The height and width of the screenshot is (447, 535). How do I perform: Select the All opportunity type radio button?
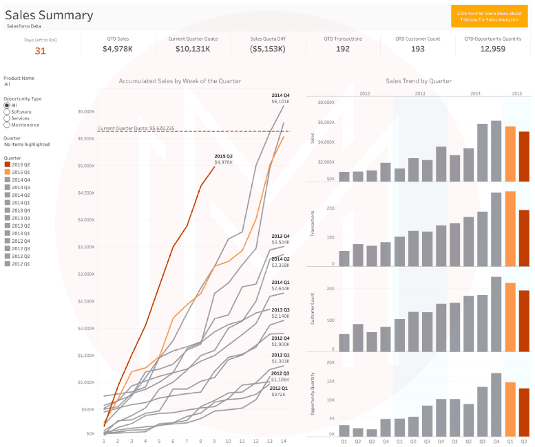click(x=7, y=105)
